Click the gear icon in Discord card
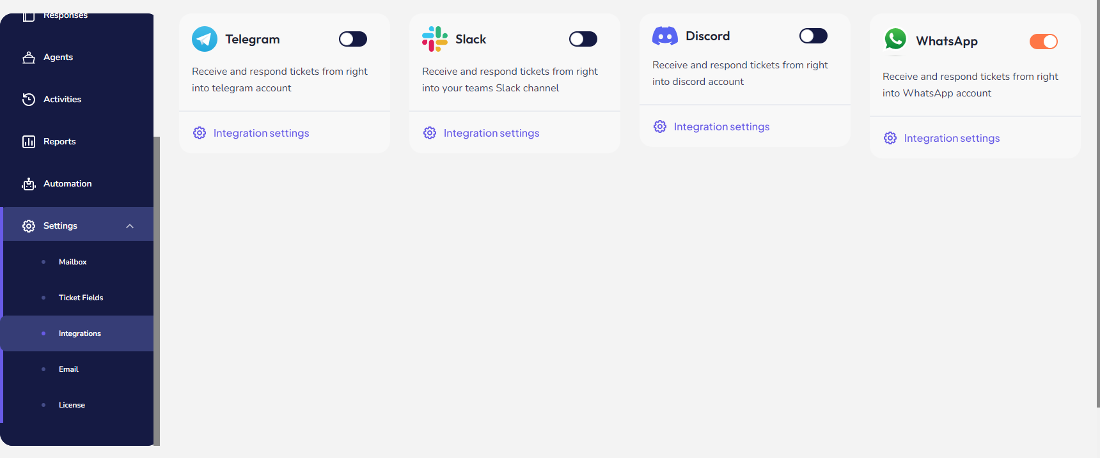The width and height of the screenshot is (1100, 458). click(x=660, y=126)
